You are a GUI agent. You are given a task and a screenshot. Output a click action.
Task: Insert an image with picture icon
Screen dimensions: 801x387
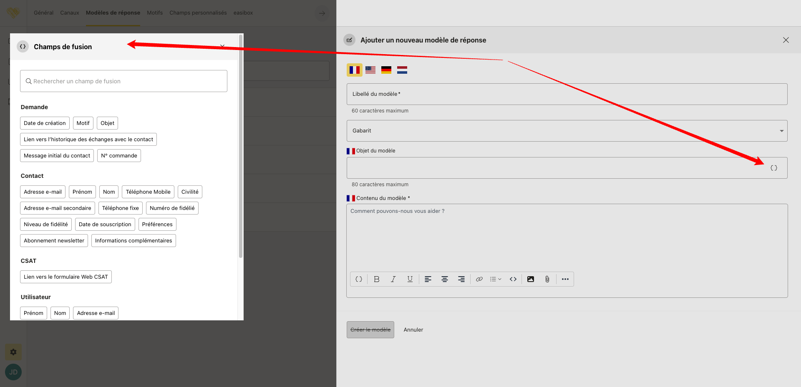click(531, 279)
